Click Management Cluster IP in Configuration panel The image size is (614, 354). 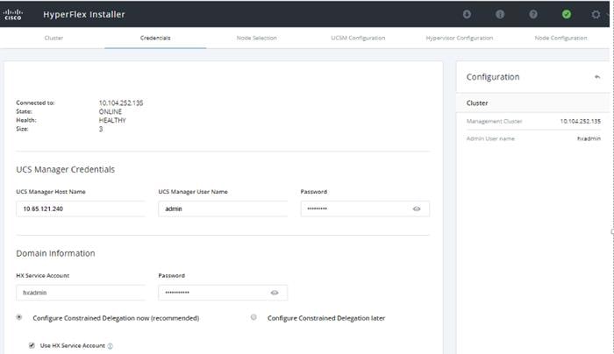coord(581,121)
